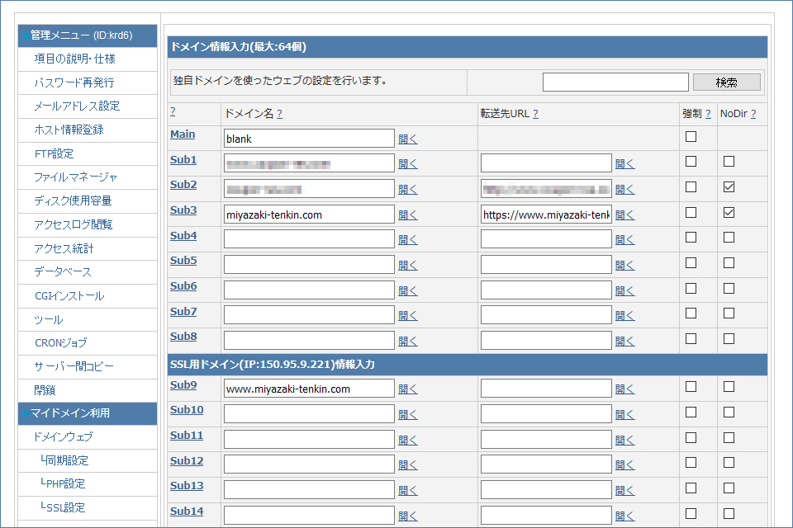The width and height of the screenshot is (793, 528).
Task: Click the help ? next to 転送先URL
Action: (x=535, y=114)
